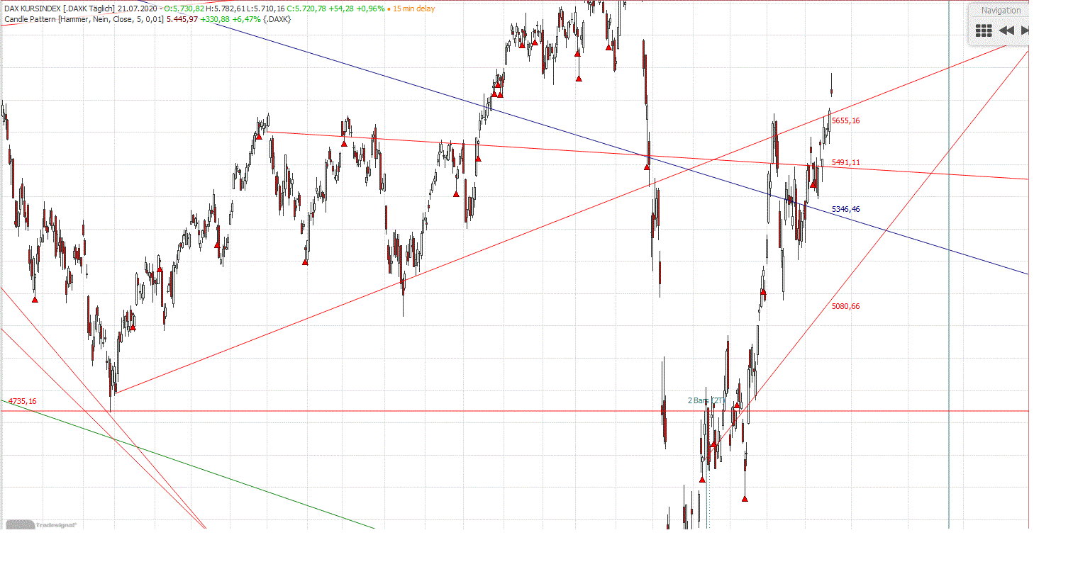Click the 5491,11 trendline price label

click(x=846, y=162)
